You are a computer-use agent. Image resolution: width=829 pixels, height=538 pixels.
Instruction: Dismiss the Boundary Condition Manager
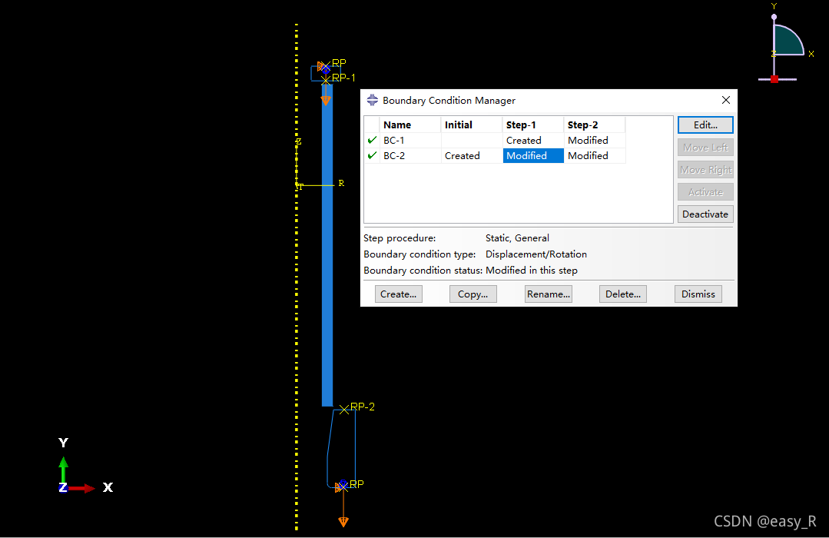698,294
